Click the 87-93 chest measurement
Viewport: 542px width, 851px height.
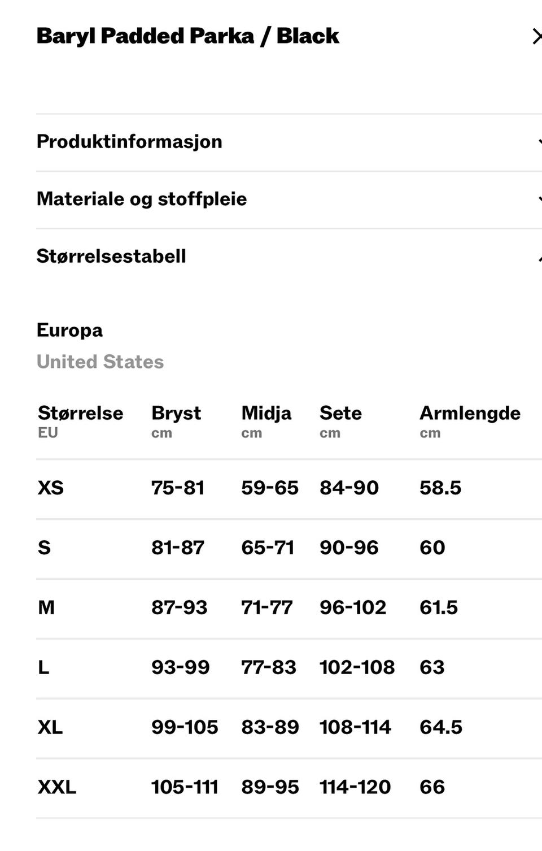pos(179,607)
